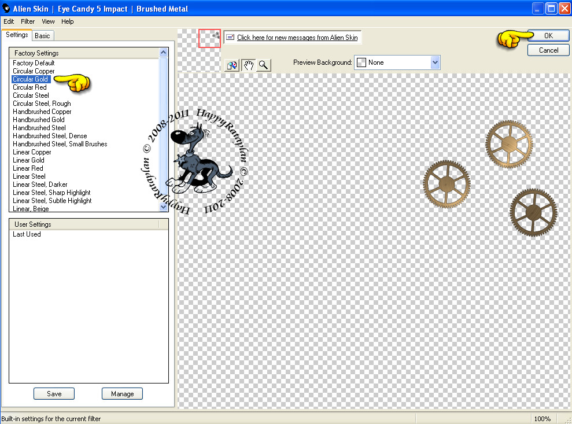Image resolution: width=572 pixels, height=424 pixels.
Task: Select Handbrushed Steel, Small Brushes preset
Action: (x=60, y=144)
